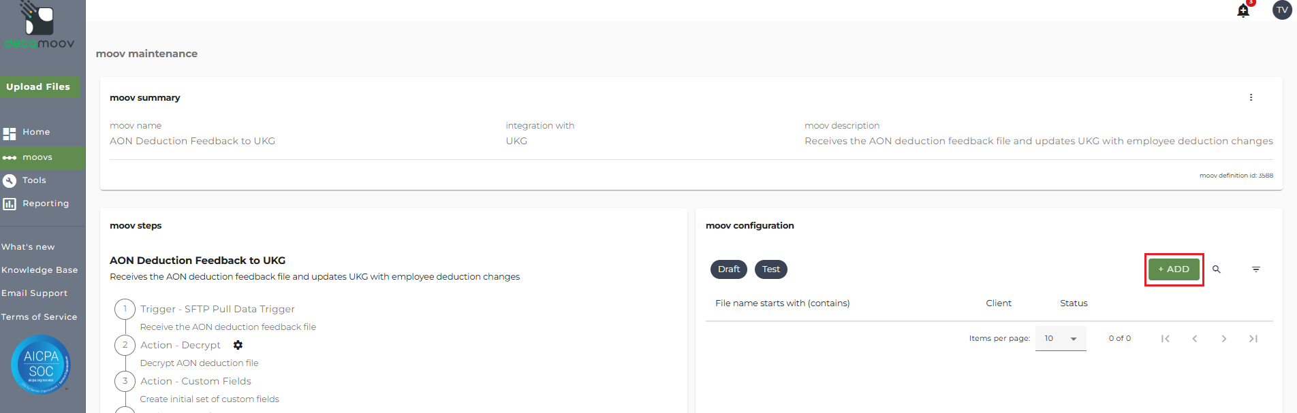
Task: Open Knowledge Base link
Action: [40, 270]
